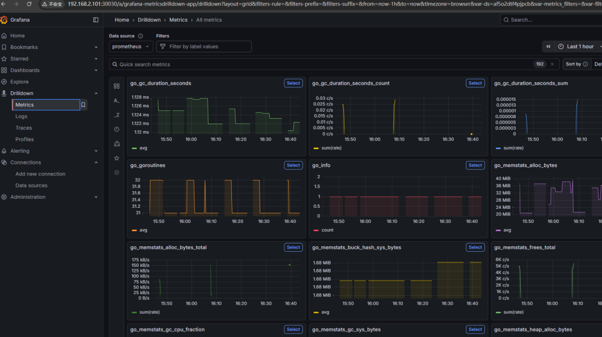602x337 pixels.
Task: Focus the Filter by label values field
Action: (204, 46)
